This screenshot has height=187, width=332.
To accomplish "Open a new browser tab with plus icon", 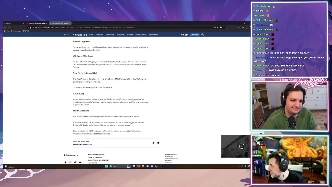I will click(x=74, y=23).
